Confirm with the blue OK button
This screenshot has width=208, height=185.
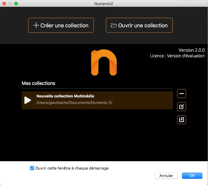pyautogui.click(x=192, y=175)
